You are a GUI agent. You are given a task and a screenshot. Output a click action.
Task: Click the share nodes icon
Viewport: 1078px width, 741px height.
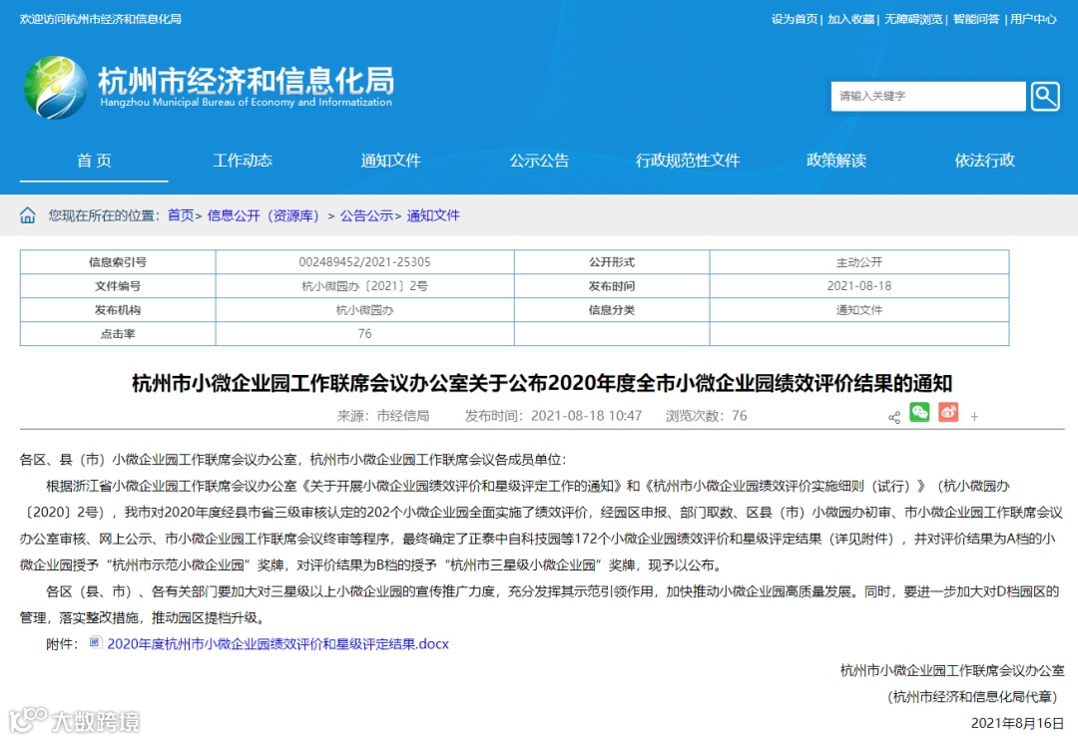(894, 417)
